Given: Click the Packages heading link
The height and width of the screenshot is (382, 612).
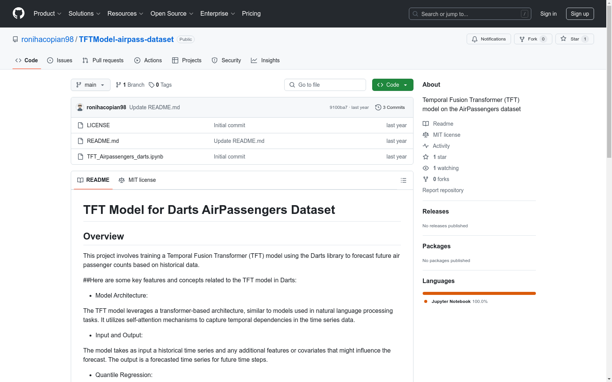Looking at the screenshot, I should click(436, 246).
